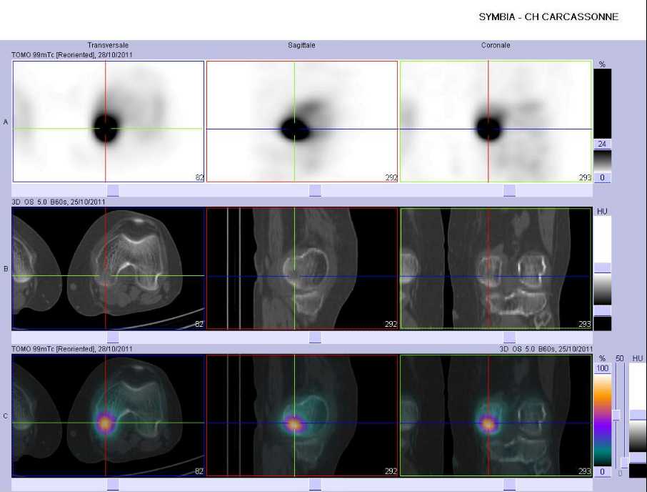This screenshot has width=647, height=492.
Task: Click slice number 82 in row B transversale
Action: pos(199,324)
